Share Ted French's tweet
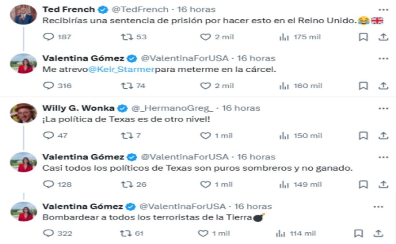Image resolution: width=396 pixels, height=244 pixels. pyautogui.click(x=383, y=37)
